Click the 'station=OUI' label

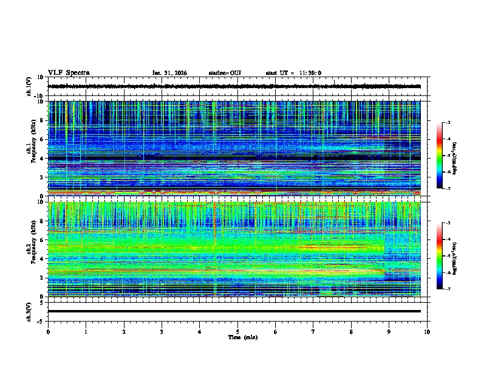tap(225, 73)
